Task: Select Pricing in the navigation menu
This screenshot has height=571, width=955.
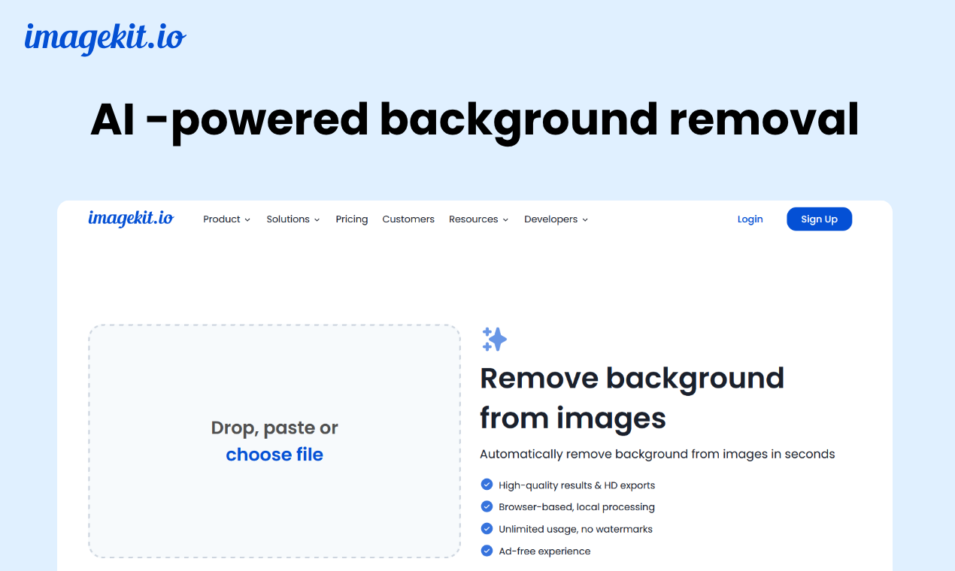Action: tap(351, 219)
